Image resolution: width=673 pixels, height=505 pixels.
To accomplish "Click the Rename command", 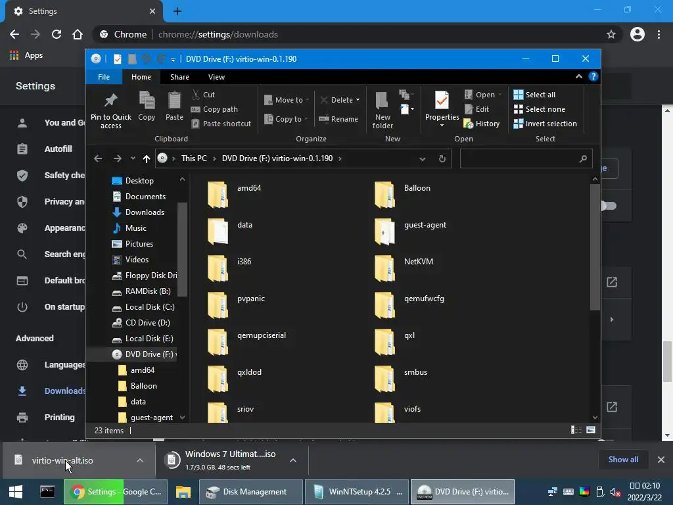I will (x=338, y=119).
